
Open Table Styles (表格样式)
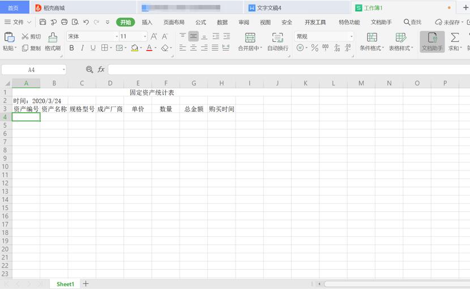coord(401,42)
